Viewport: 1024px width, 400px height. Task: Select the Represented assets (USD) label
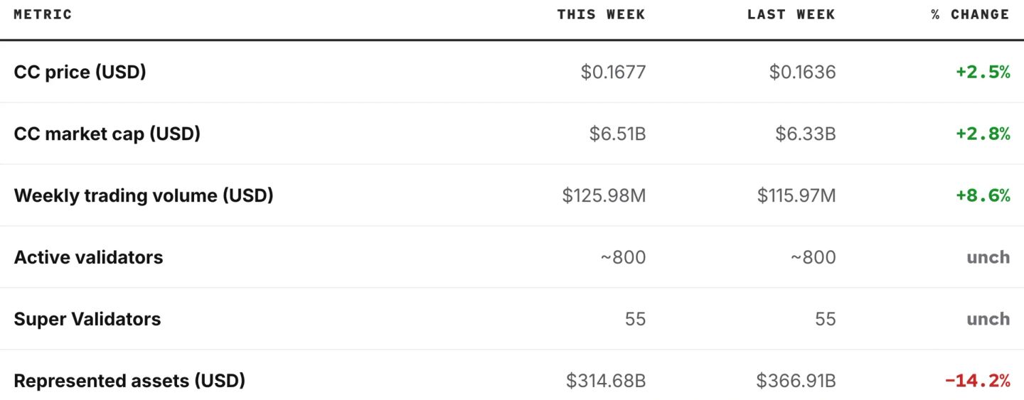tap(129, 381)
